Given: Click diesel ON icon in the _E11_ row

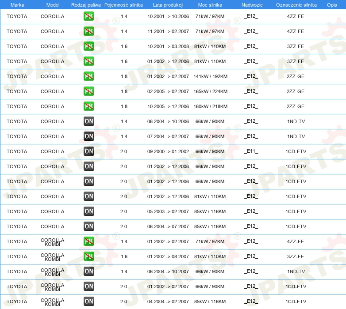Looking at the screenshot, I should (88, 151).
